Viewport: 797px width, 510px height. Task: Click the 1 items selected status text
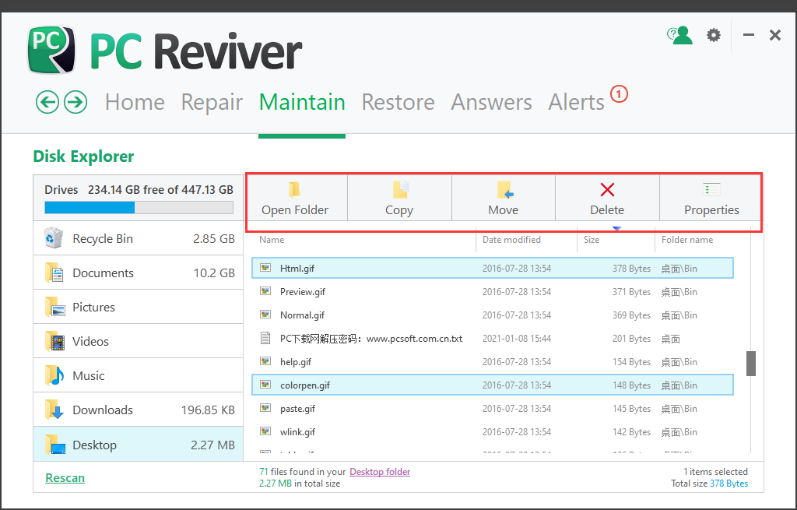[715, 472]
